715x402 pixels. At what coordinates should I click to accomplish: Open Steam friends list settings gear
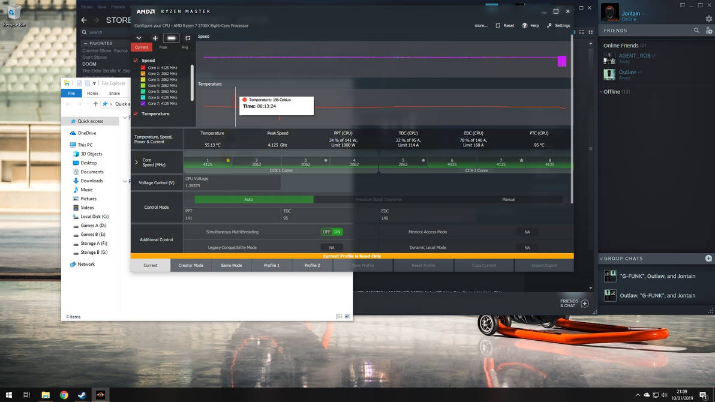709,19
